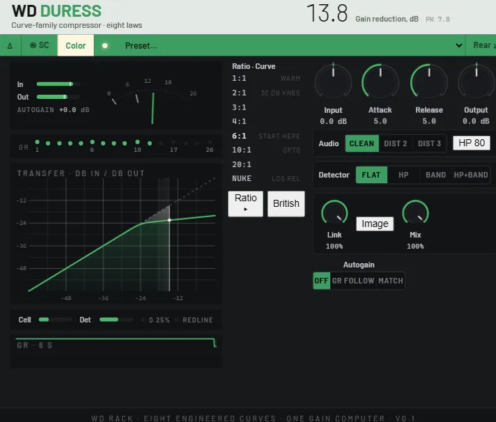Click the white dot indicator beside Preset
This screenshot has height=422, width=496.
105,46
